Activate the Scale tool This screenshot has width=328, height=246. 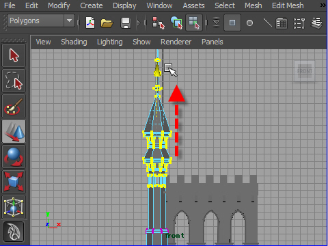(14, 182)
